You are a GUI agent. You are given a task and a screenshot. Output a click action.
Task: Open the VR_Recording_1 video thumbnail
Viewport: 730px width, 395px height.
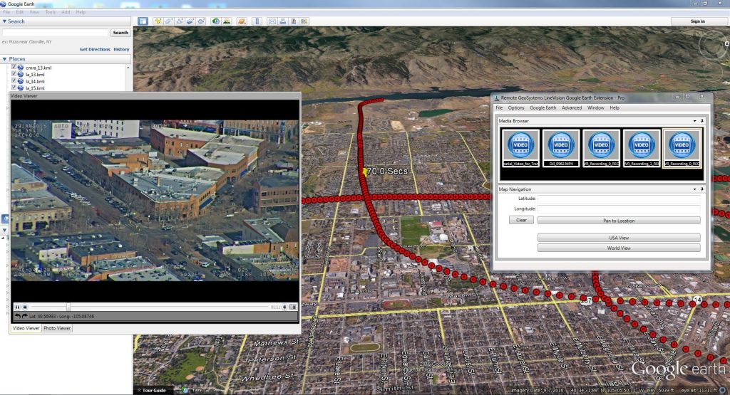(x=641, y=148)
